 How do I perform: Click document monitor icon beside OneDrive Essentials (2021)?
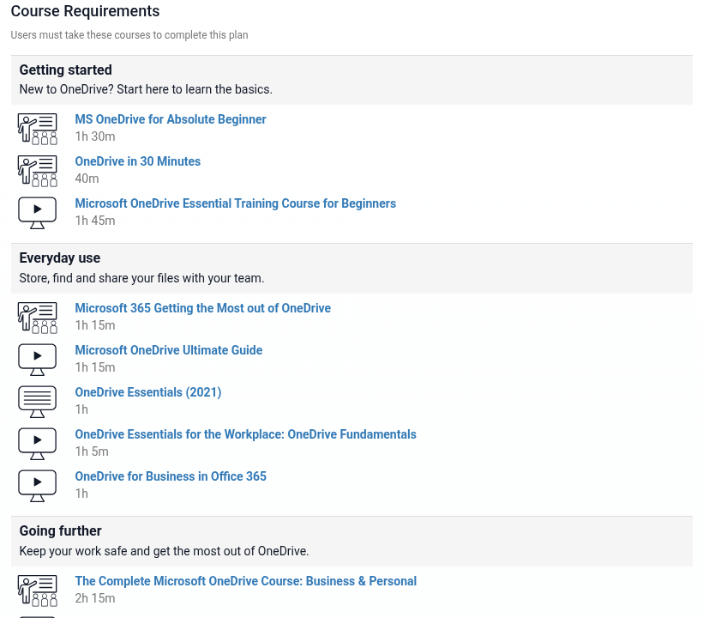pos(37,402)
